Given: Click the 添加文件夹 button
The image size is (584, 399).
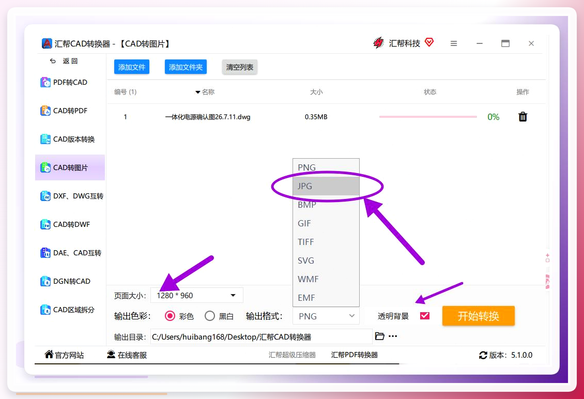Looking at the screenshot, I should pyautogui.click(x=186, y=67).
